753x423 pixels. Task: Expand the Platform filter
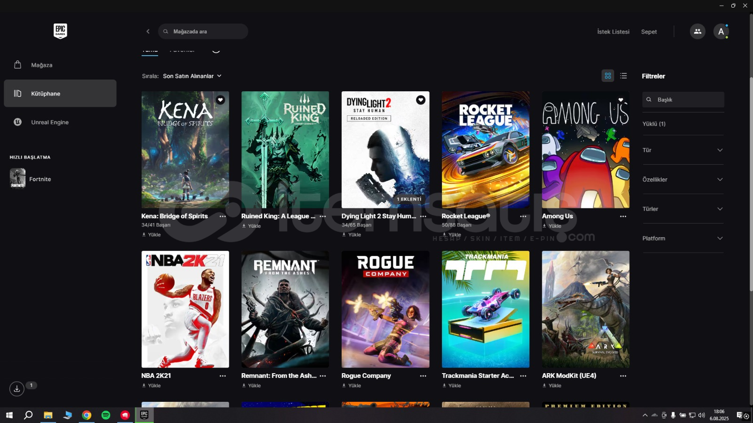coord(683,238)
